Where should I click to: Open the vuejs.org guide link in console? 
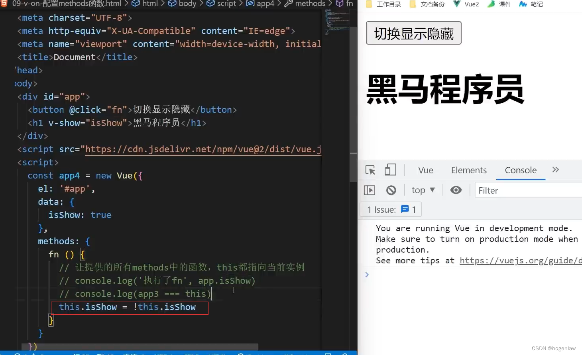click(x=521, y=261)
